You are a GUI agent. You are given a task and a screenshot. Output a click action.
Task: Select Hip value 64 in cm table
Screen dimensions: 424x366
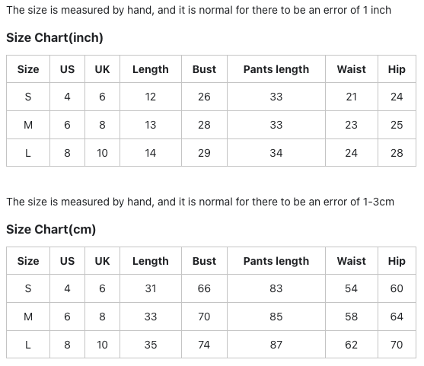(x=397, y=317)
